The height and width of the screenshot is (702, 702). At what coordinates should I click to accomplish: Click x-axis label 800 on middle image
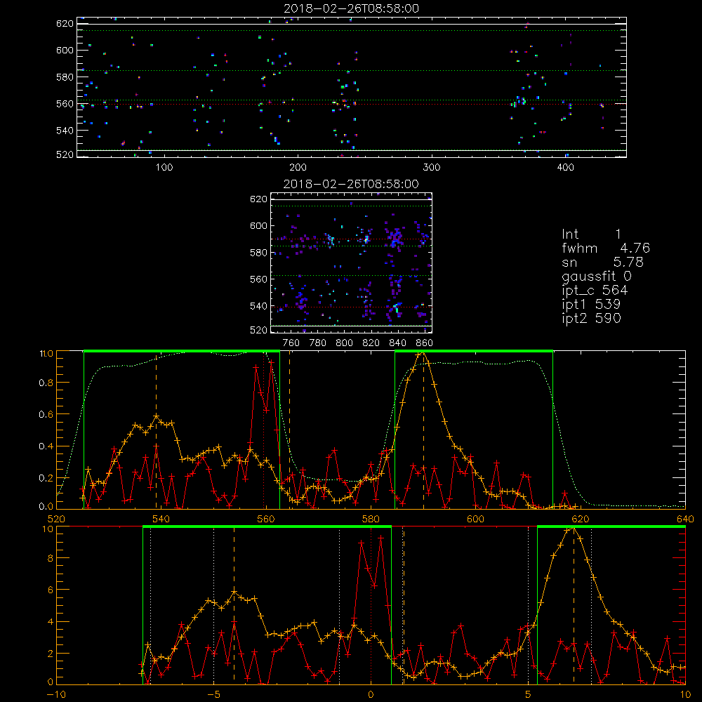click(344, 343)
